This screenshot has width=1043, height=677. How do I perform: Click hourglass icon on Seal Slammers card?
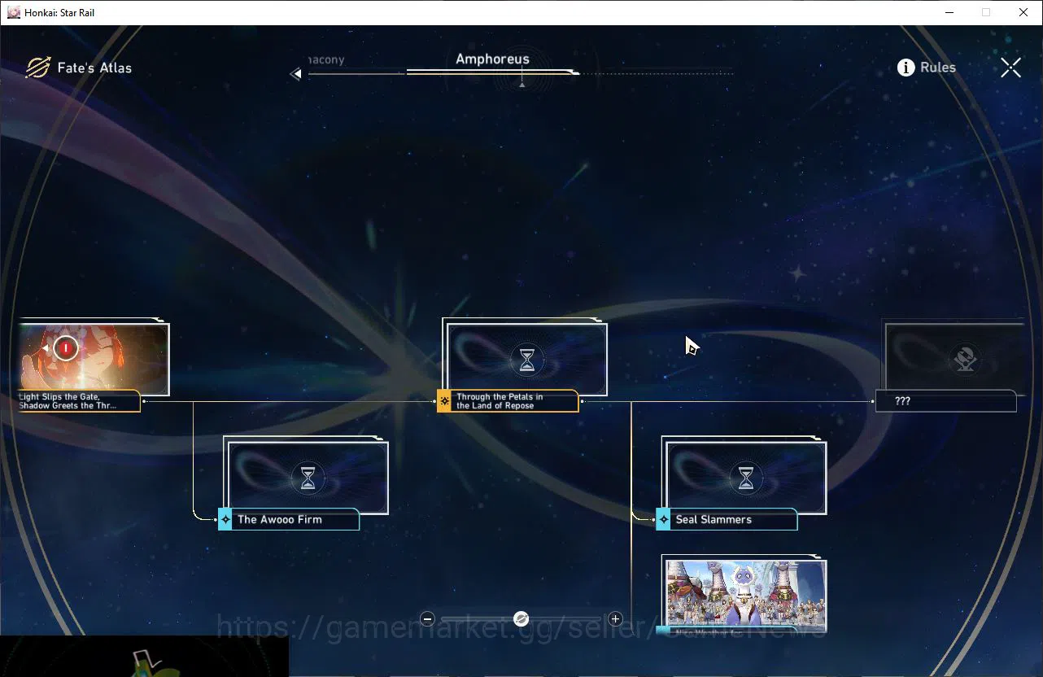click(746, 478)
